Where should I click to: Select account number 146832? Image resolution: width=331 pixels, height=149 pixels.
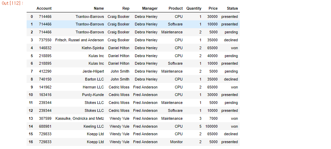coord(45,48)
